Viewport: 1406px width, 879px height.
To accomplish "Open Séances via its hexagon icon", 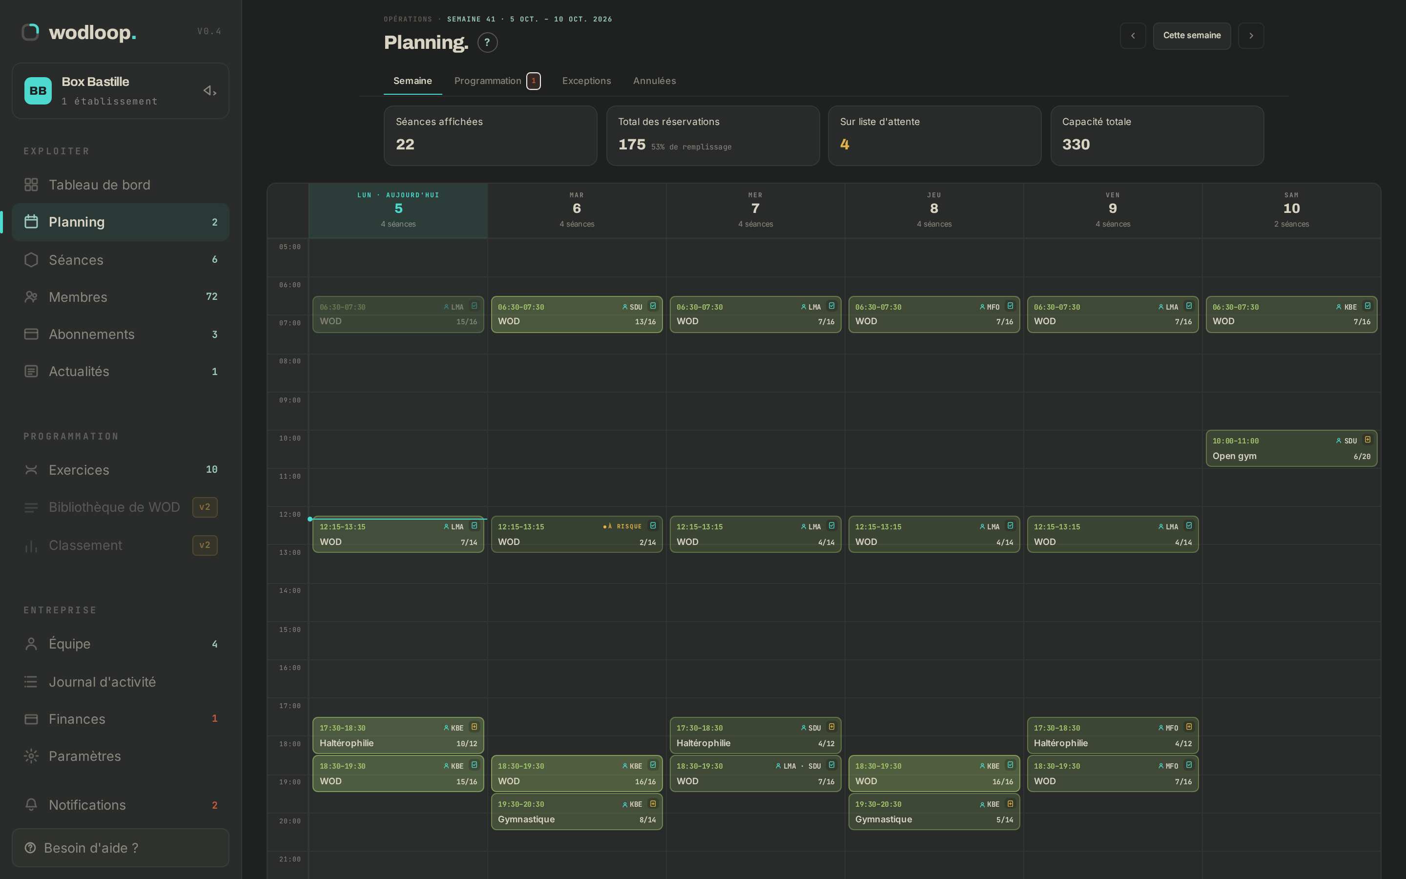I will point(31,260).
